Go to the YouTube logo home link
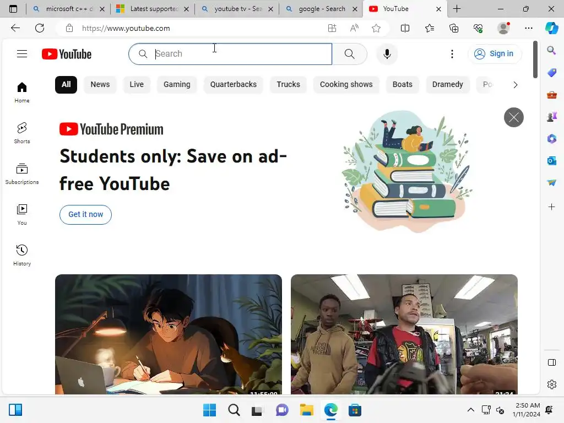The height and width of the screenshot is (423, 564). pos(67,54)
